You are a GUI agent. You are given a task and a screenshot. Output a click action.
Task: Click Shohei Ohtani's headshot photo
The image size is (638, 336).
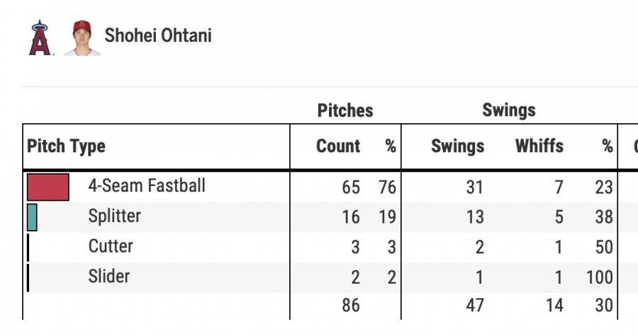[x=82, y=37]
